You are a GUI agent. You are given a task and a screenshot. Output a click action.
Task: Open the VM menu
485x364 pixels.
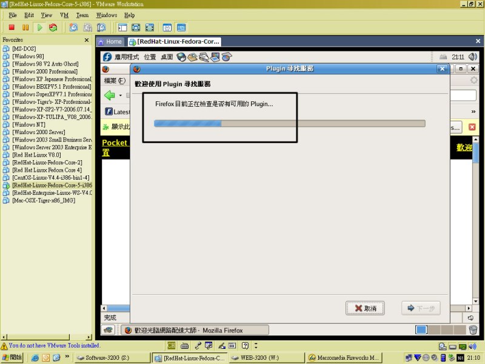coord(64,15)
